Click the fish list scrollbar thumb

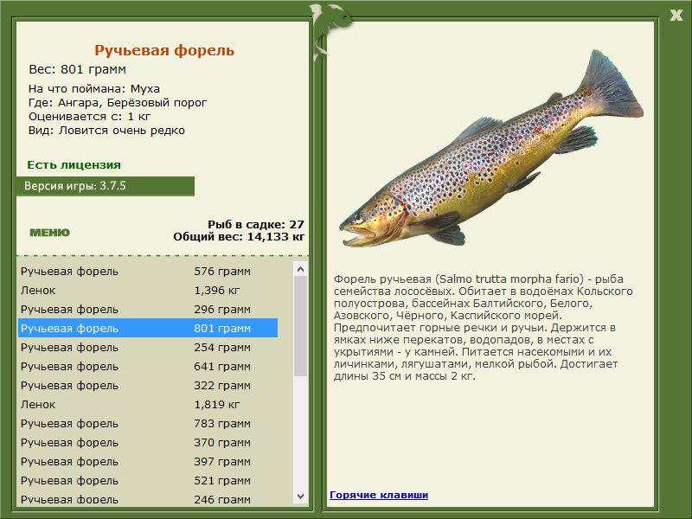tap(300, 326)
